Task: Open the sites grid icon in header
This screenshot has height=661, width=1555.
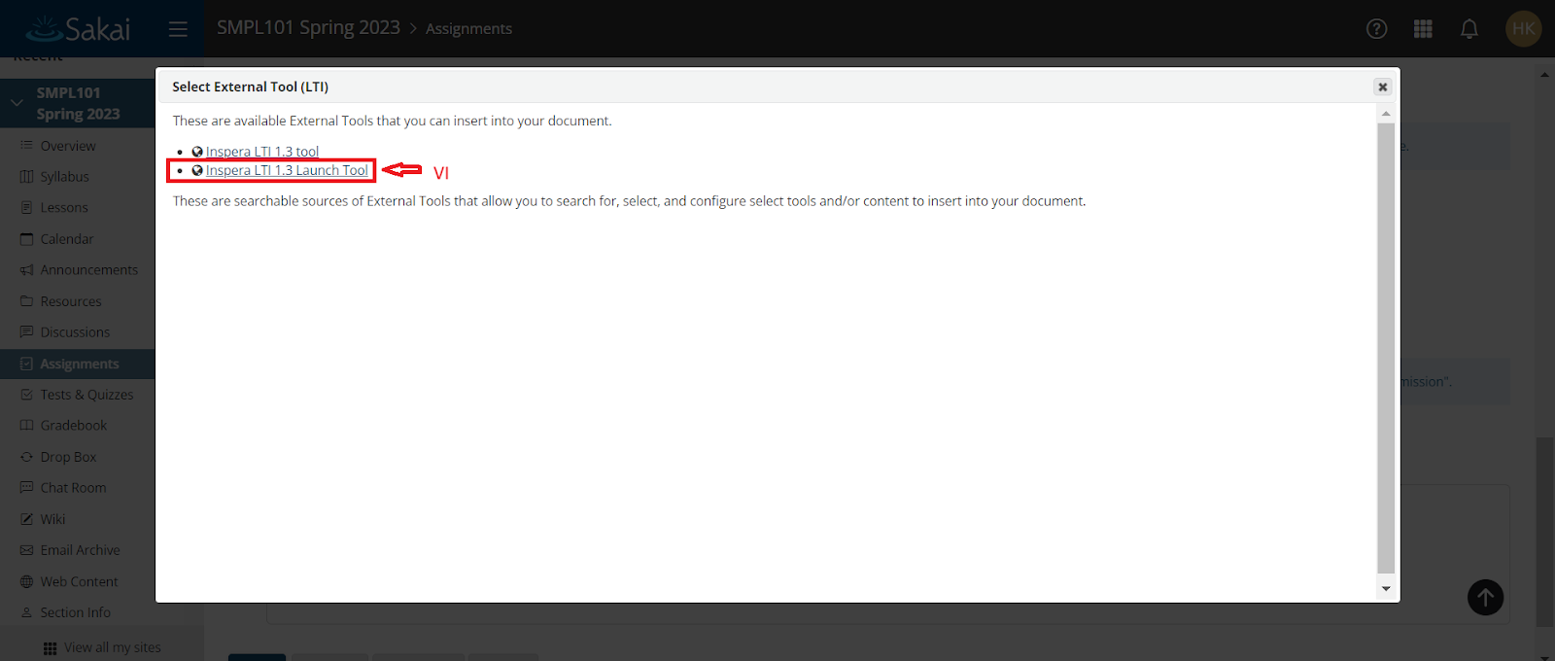Action: tap(1423, 29)
